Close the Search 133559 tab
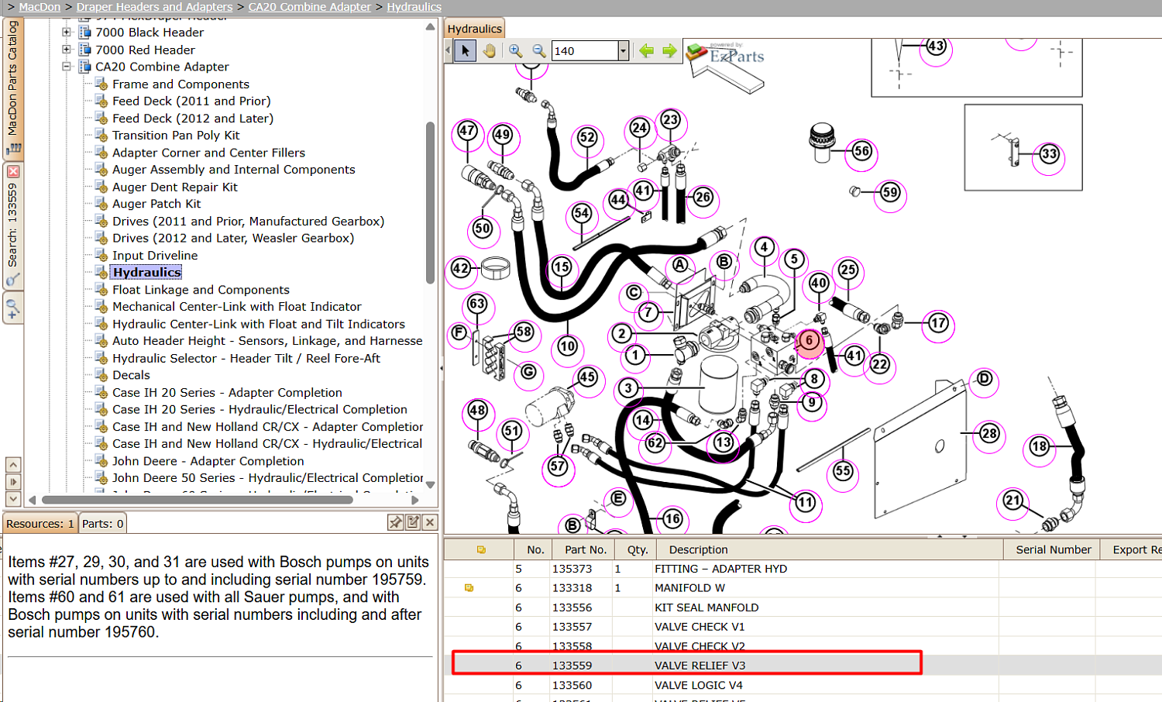 point(13,171)
